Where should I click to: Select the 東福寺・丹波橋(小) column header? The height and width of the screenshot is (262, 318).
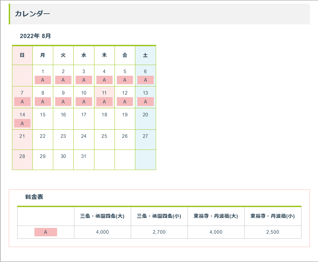pos(273,216)
